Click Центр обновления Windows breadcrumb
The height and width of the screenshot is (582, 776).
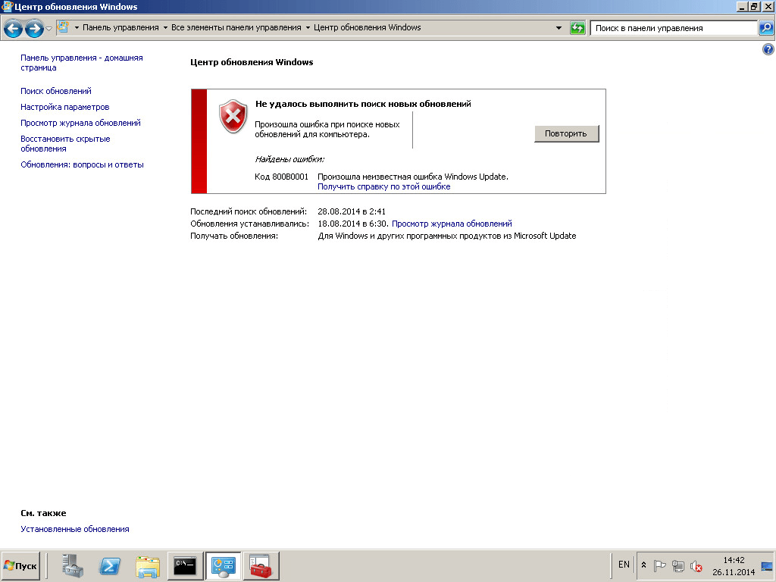368,28
